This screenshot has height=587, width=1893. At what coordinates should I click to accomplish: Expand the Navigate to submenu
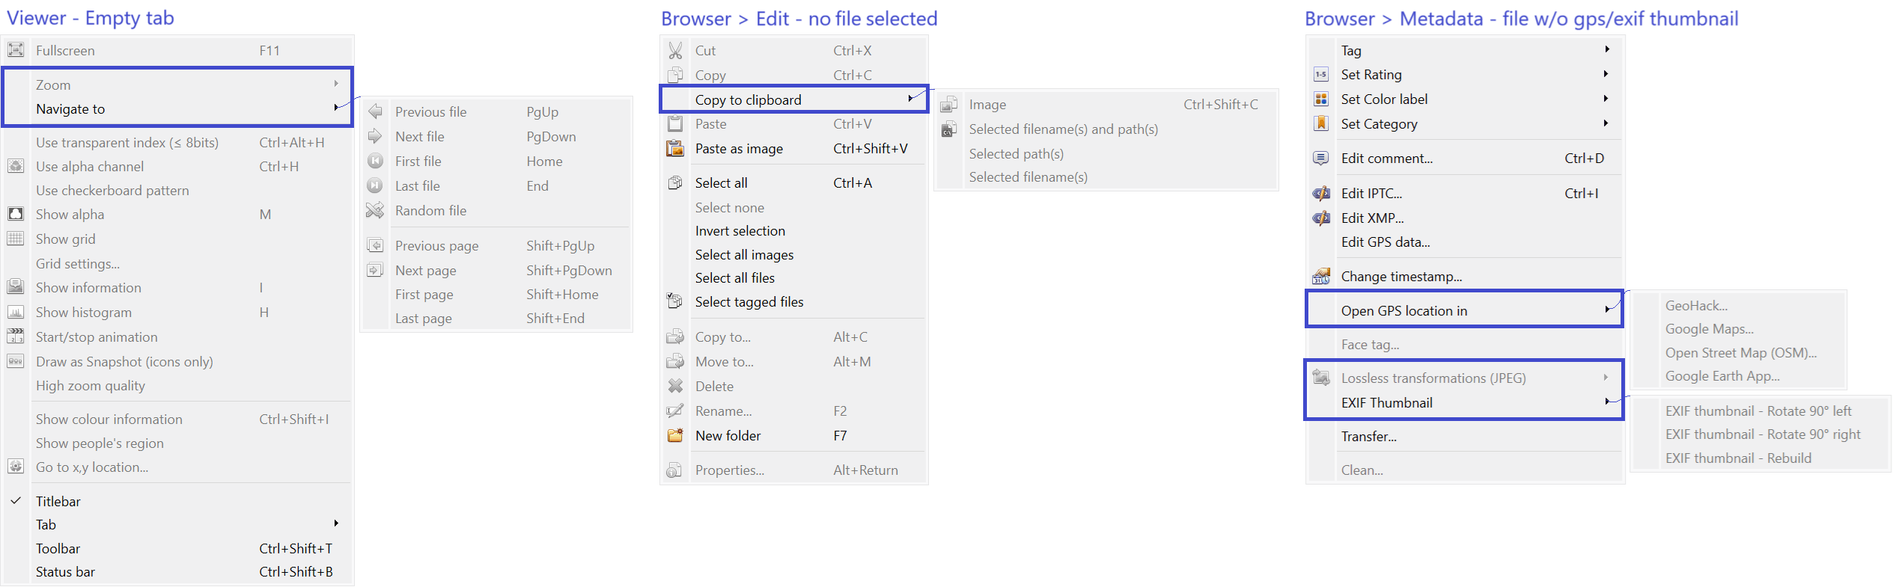(335, 108)
